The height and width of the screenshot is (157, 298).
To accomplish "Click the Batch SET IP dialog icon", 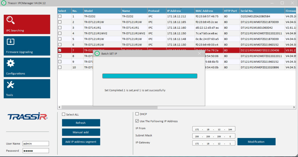I will 97,54.
